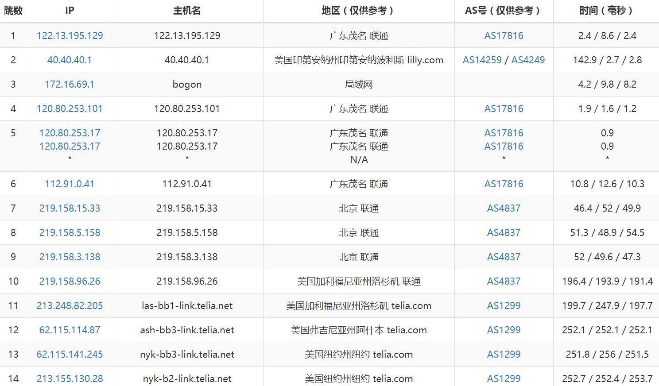Open AS17816 link in the 112.91.0.41 row

pos(504,184)
